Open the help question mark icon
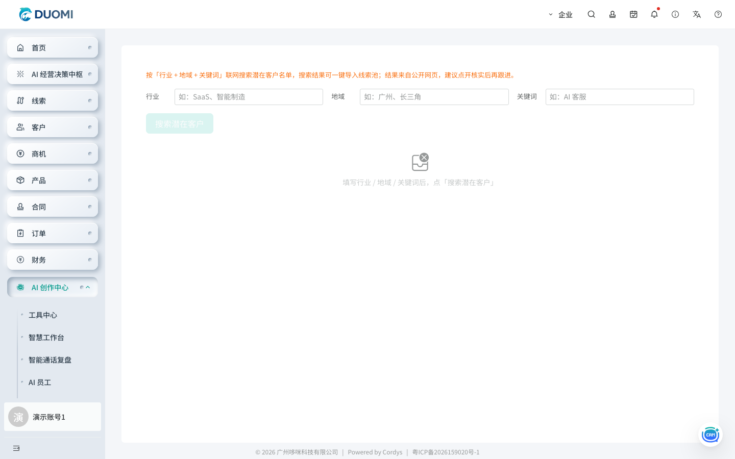735x459 pixels. [718, 14]
